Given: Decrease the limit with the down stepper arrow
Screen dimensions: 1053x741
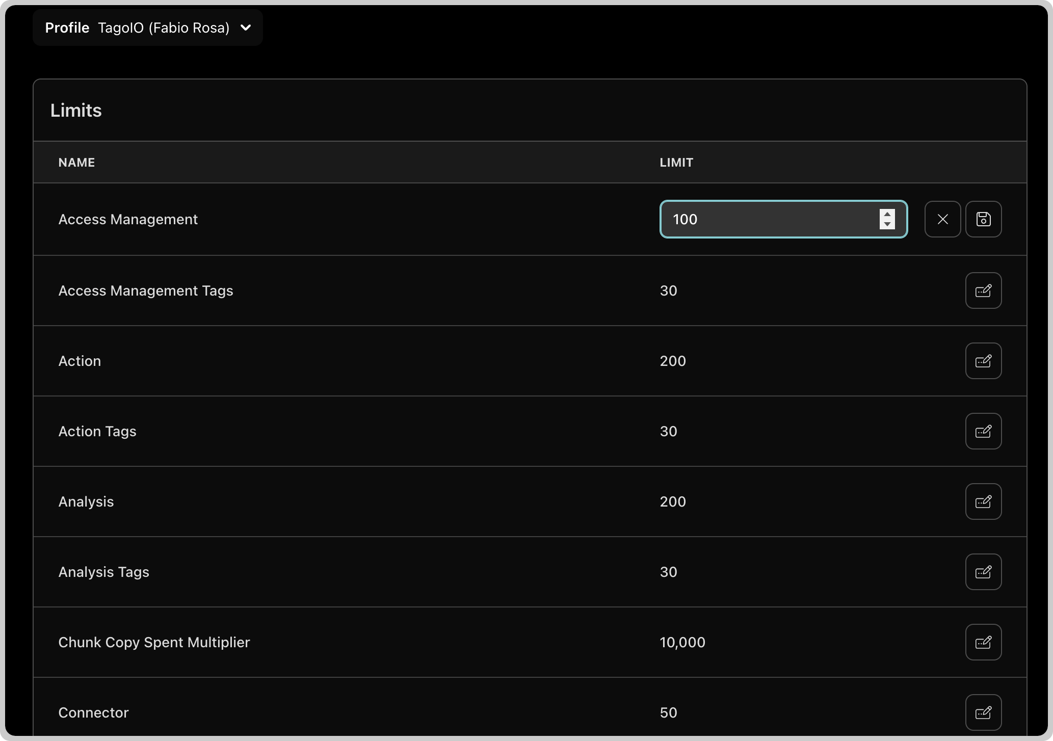Looking at the screenshot, I should tap(887, 224).
